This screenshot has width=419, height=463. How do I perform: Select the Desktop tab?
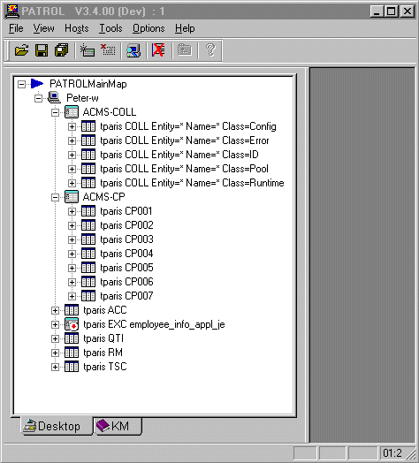(57, 426)
